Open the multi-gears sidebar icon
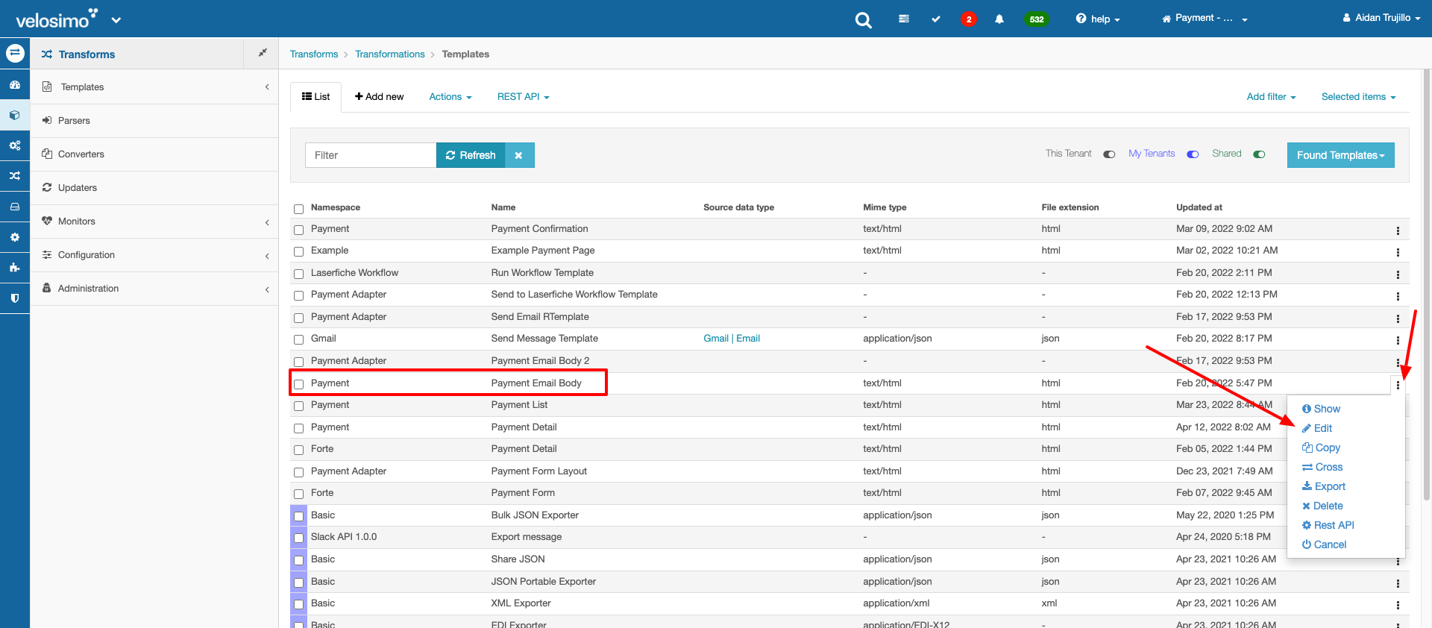1432x628 pixels. pyautogui.click(x=15, y=145)
